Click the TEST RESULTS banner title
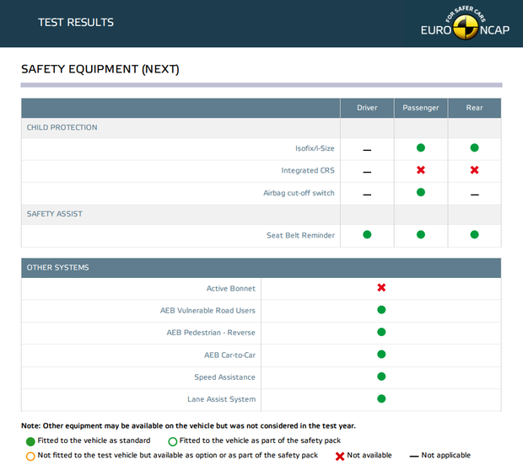Screen dimensions: 523x470 click(76, 23)
